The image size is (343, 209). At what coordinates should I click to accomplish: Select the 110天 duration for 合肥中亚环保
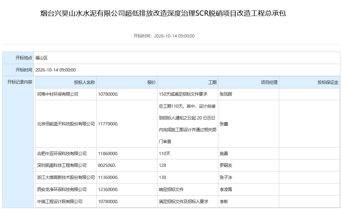[x=165, y=153]
